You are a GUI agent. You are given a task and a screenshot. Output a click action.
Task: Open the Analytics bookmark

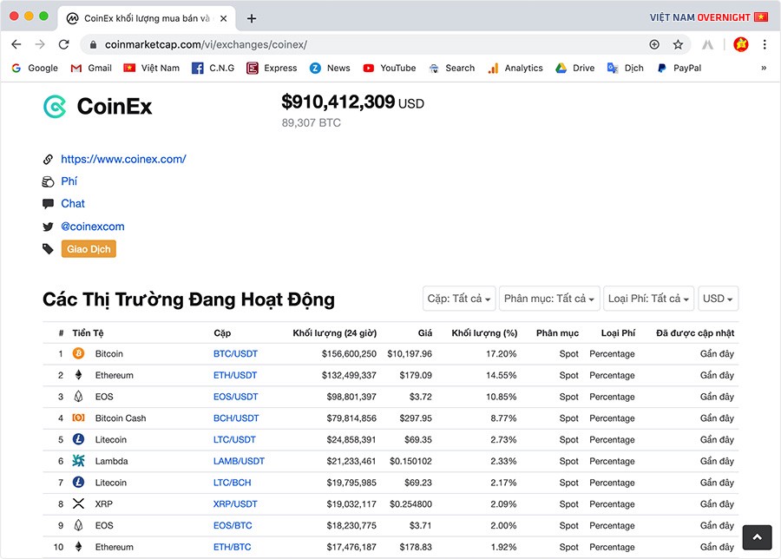(x=515, y=68)
